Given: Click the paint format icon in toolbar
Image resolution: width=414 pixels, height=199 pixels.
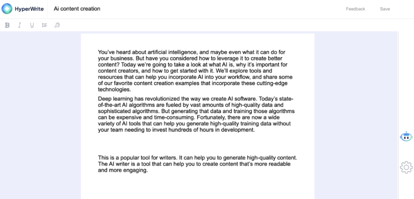Looking at the screenshot, I should [x=57, y=25].
